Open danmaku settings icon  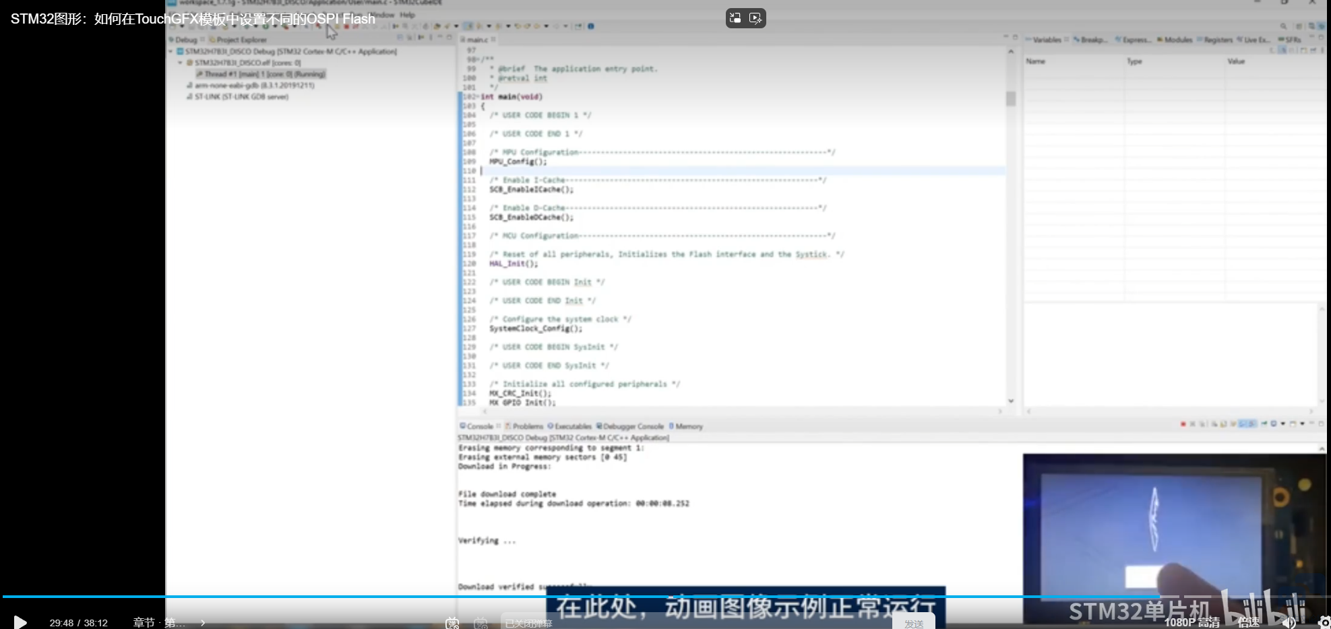click(481, 623)
